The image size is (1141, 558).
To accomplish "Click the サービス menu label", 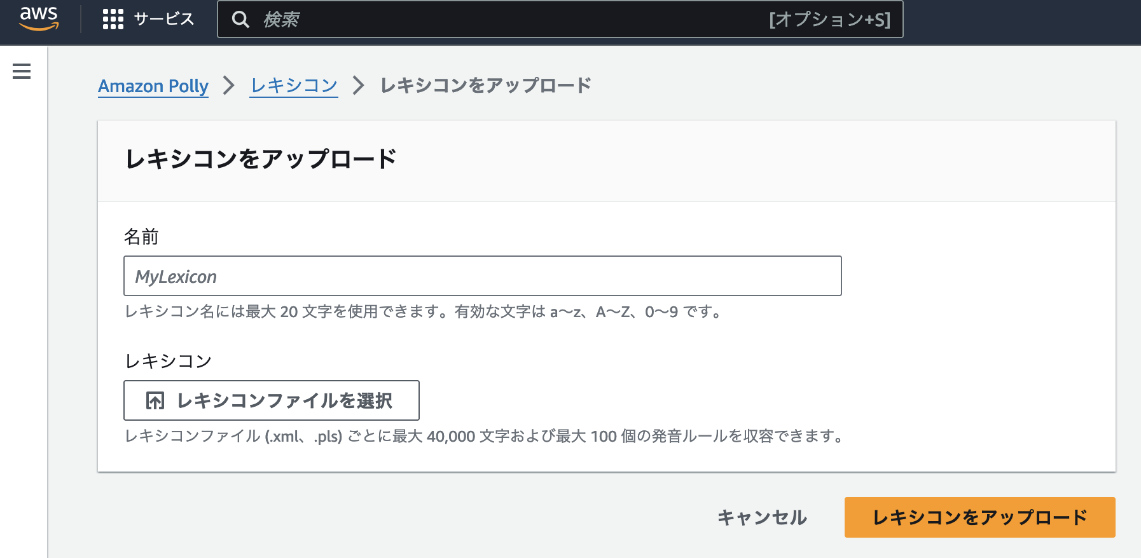I will pos(163,19).
